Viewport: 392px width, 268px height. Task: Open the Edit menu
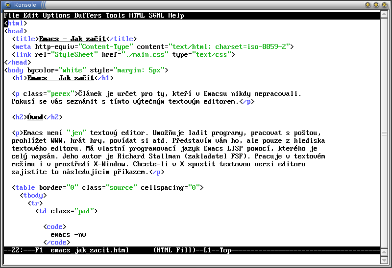[x=31, y=15]
